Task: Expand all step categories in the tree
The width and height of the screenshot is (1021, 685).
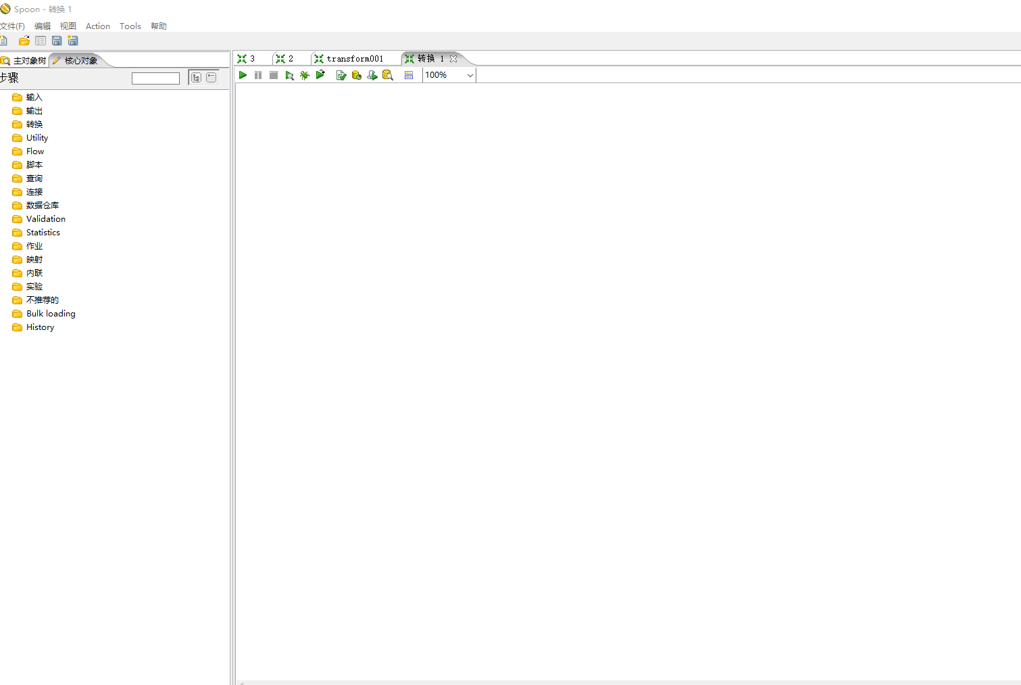Action: tap(196, 78)
